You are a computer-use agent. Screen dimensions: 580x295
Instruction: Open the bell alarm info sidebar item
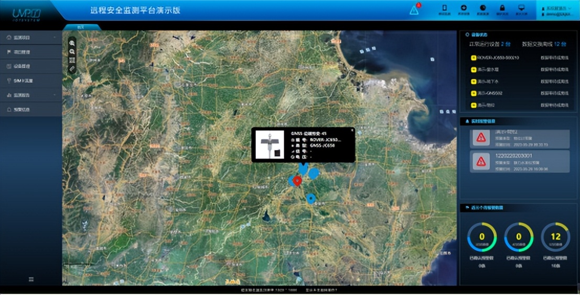[x=30, y=110]
